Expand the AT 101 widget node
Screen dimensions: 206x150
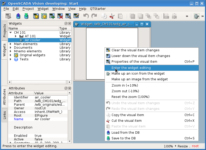pos(16,36)
